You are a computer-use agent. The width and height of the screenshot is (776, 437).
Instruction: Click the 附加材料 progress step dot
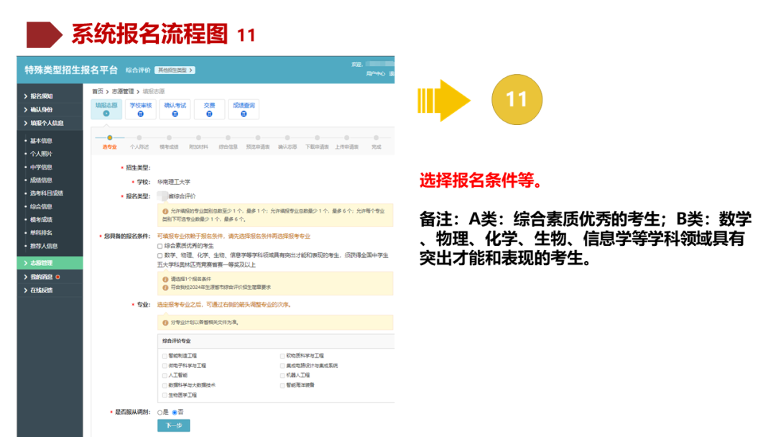coord(200,137)
